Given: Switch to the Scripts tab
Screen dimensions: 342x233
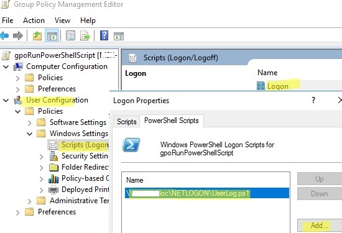Looking at the screenshot, I should coord(126,121).
